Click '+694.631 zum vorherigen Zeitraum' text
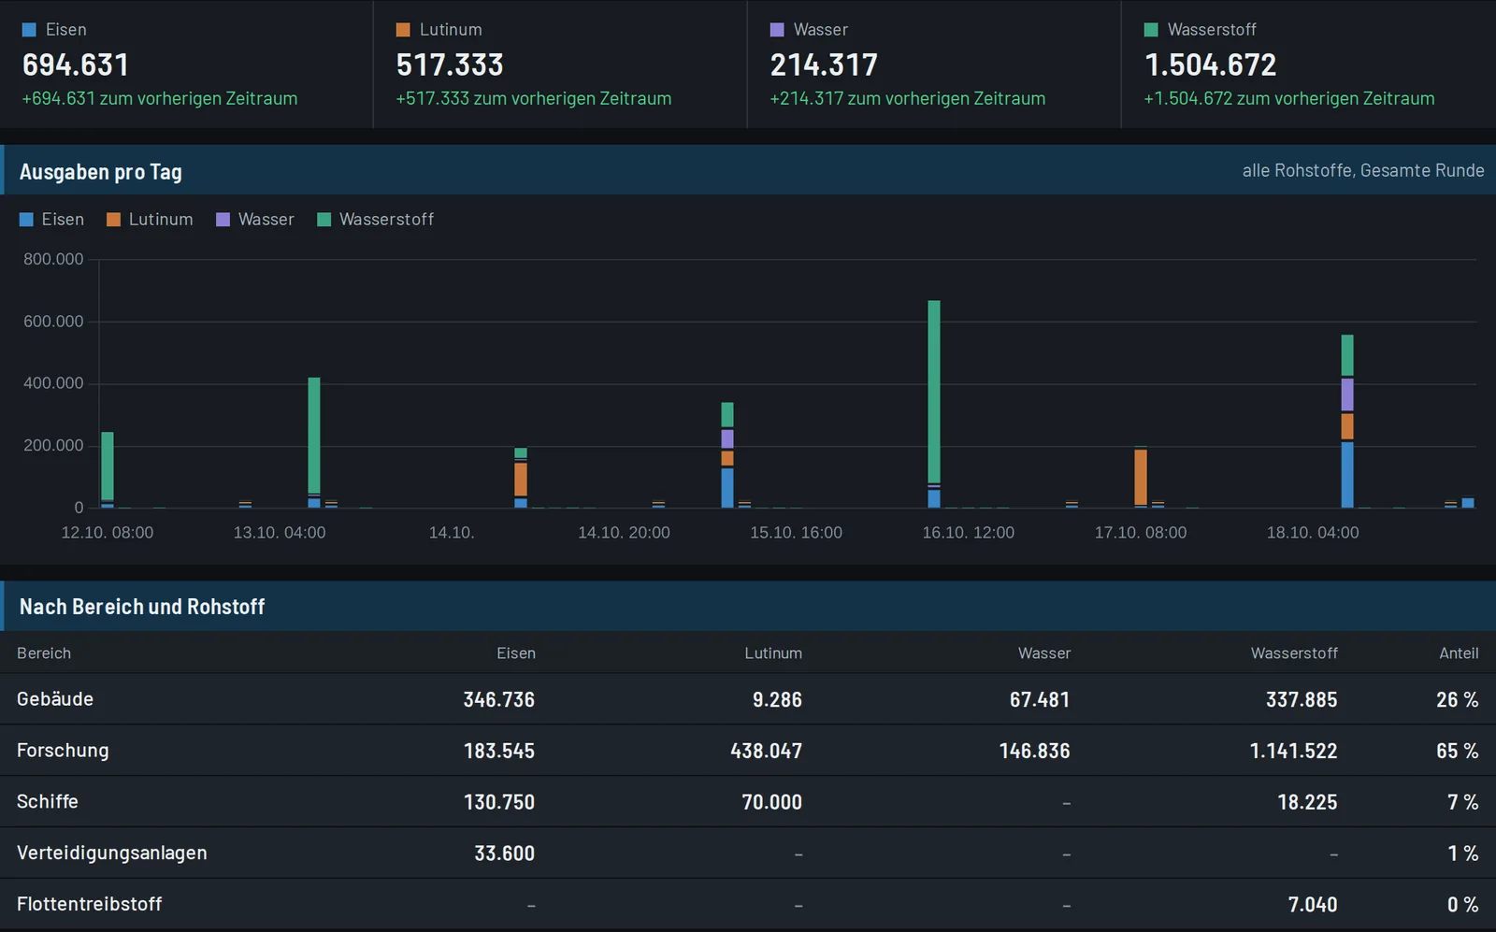The image size is (1496, 932). [160, 98]
